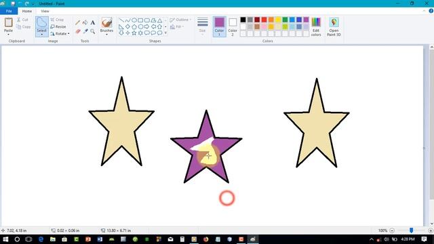Viewport: 434px width, 244px height.
Task: Pick the red color swatch
Action: (x=264, y=20)
